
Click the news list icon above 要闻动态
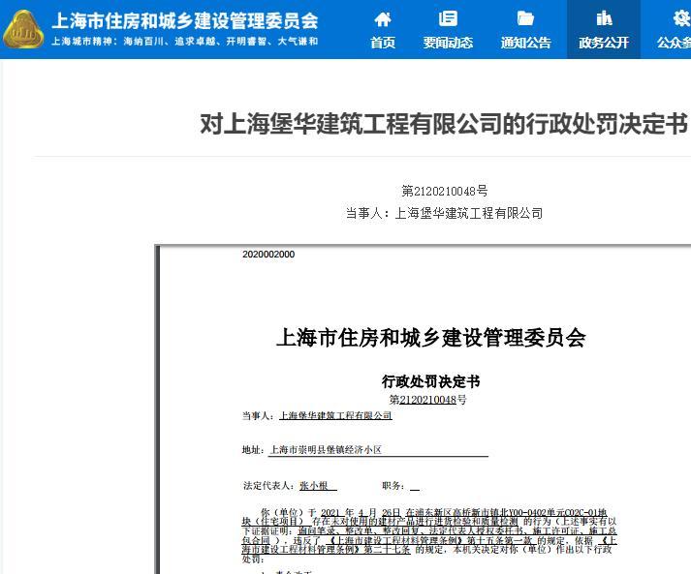(x=448, y=18)
